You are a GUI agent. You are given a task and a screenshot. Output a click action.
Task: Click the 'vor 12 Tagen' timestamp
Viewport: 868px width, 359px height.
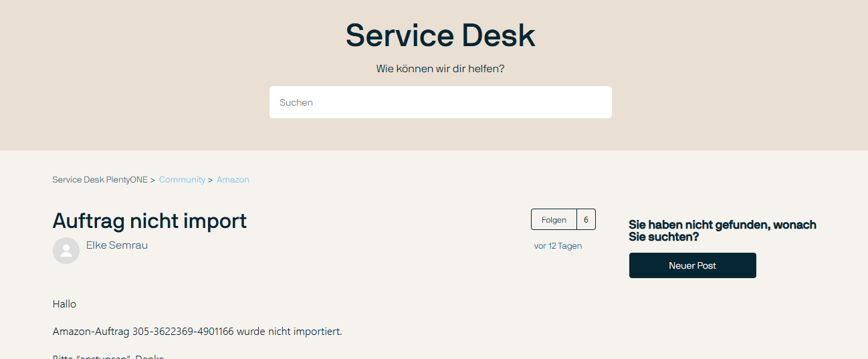[x=558, y=246]
